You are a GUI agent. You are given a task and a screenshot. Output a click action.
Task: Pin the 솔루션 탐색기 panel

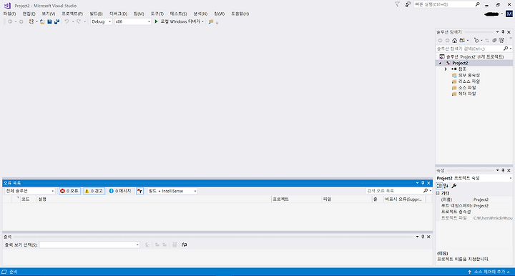pos(503,32)
